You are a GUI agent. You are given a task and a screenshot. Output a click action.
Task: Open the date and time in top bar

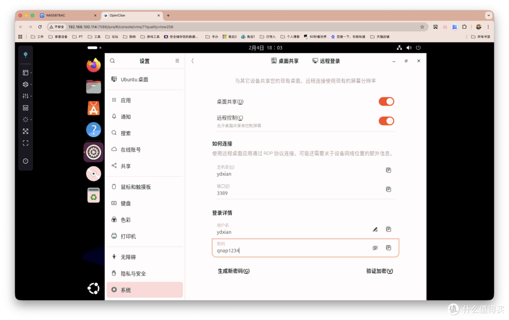pyautogui.click(x=265, y=48)
